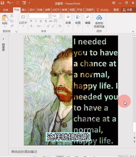Click the Share (共享) button
The height and width of the screenshot is (157, 136).
pyautogui.click(x=127, y=10)
